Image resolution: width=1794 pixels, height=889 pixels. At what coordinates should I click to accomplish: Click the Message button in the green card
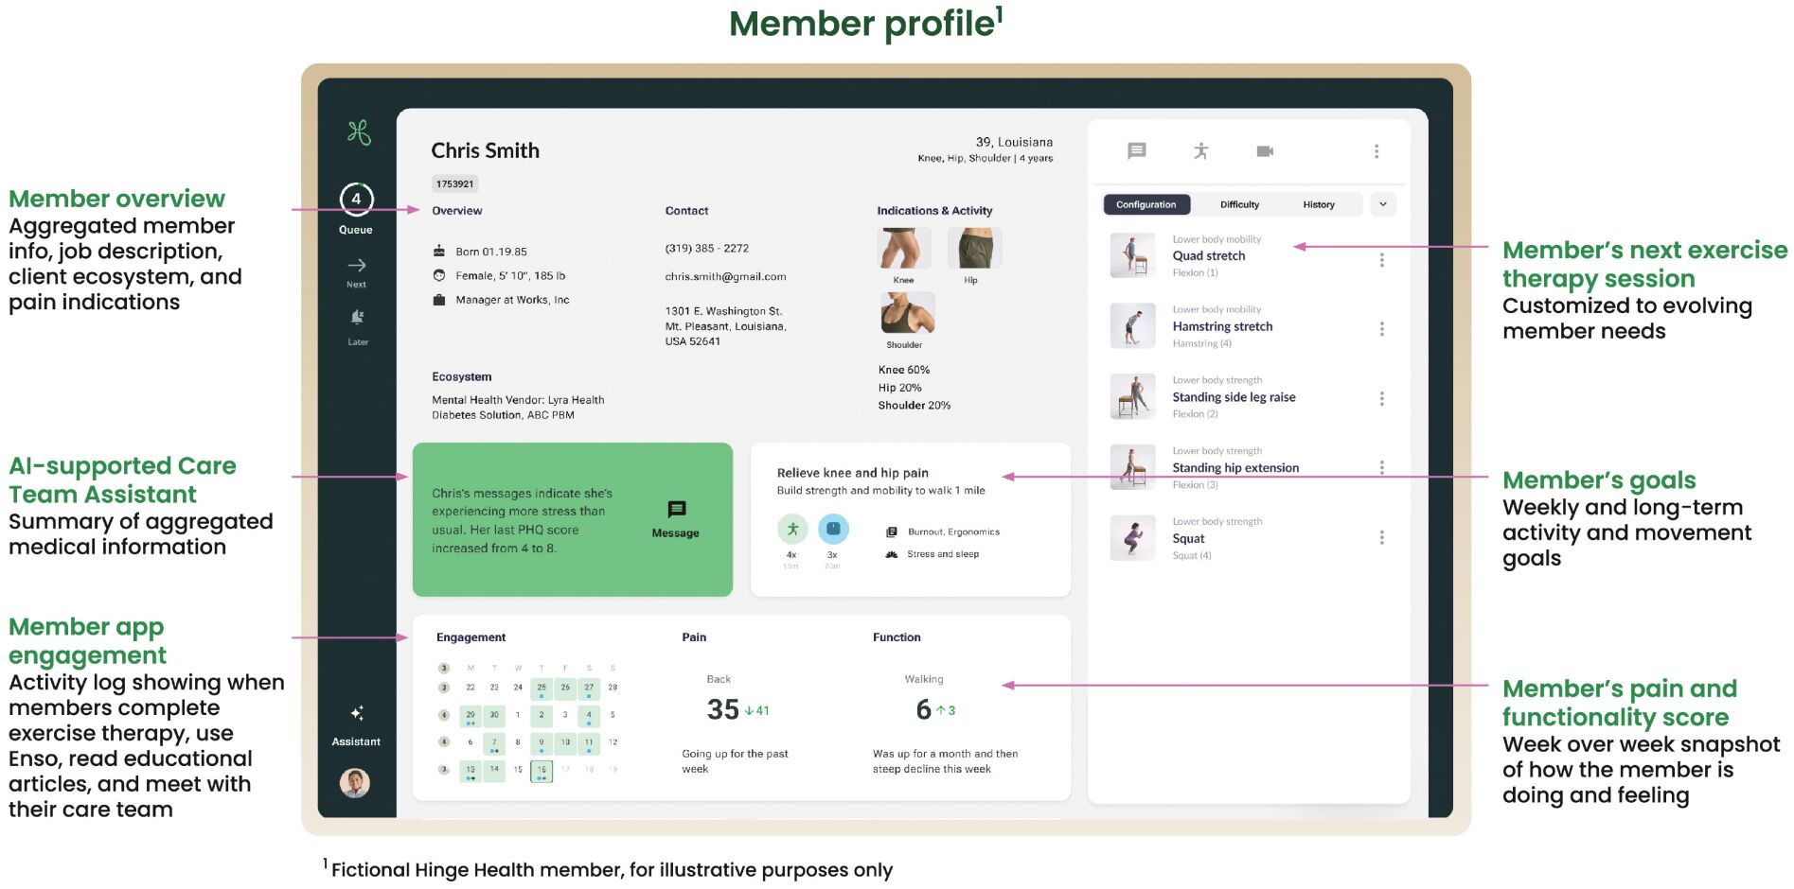[x=675, y=520]
